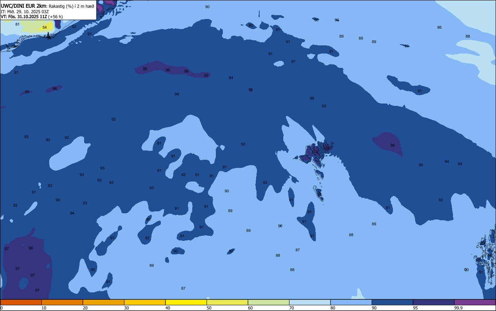This screenshot has height=311, width=496.
Task: Click the 90–95 medium blue legend swatch
Action: coord(392,302)
